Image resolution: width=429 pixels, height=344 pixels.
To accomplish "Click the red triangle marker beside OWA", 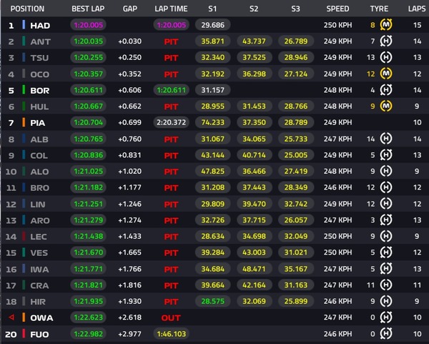I will [11, 317].
